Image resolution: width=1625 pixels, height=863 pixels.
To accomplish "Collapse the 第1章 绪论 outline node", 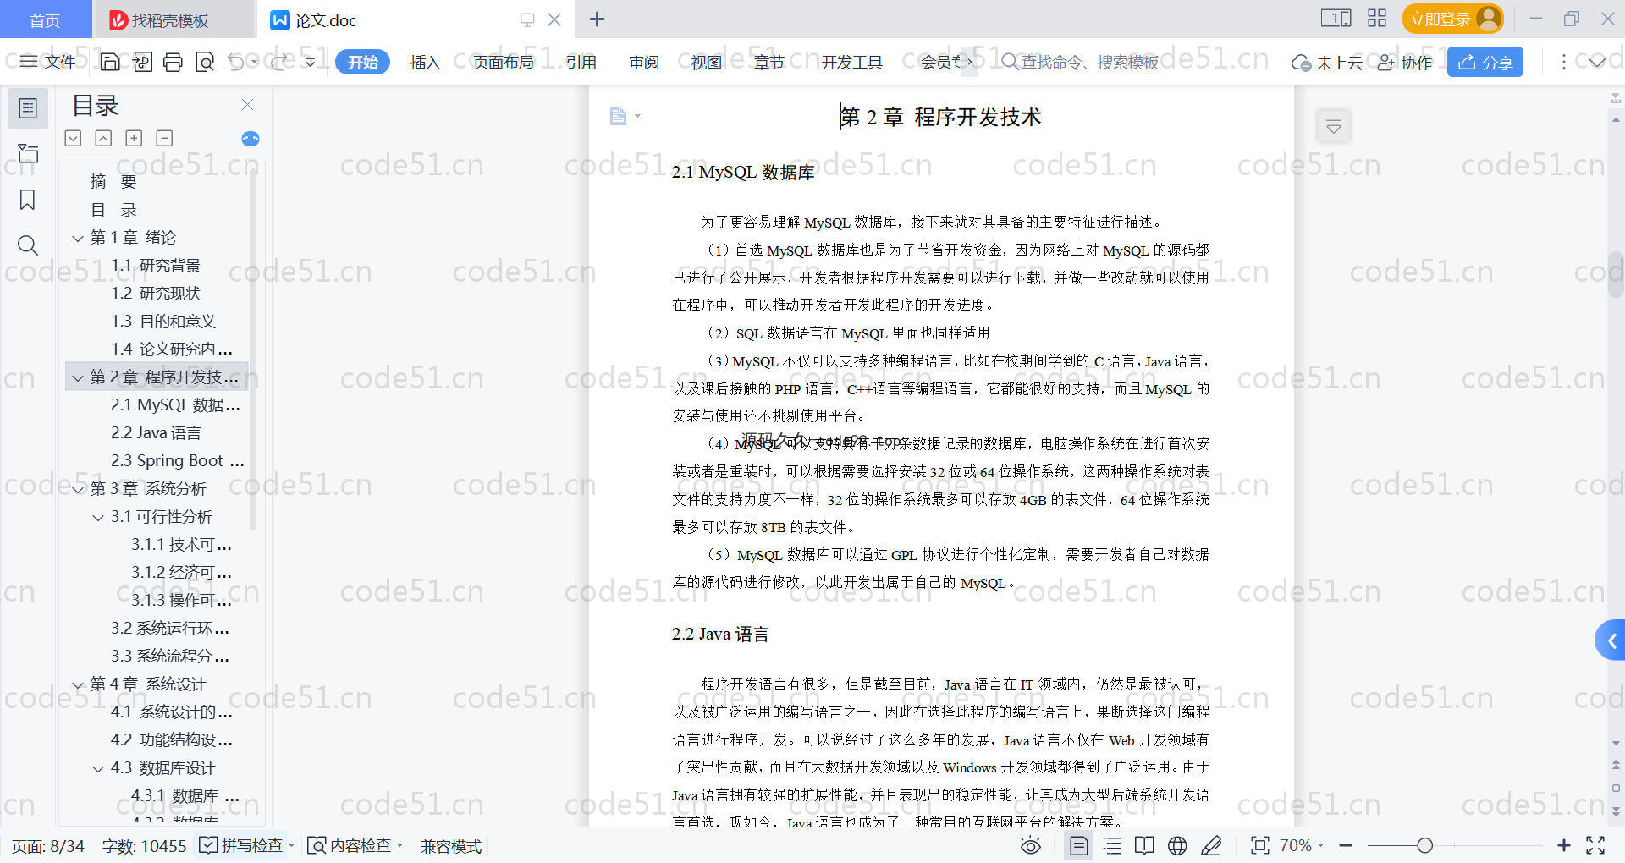I will coord(78,239).
